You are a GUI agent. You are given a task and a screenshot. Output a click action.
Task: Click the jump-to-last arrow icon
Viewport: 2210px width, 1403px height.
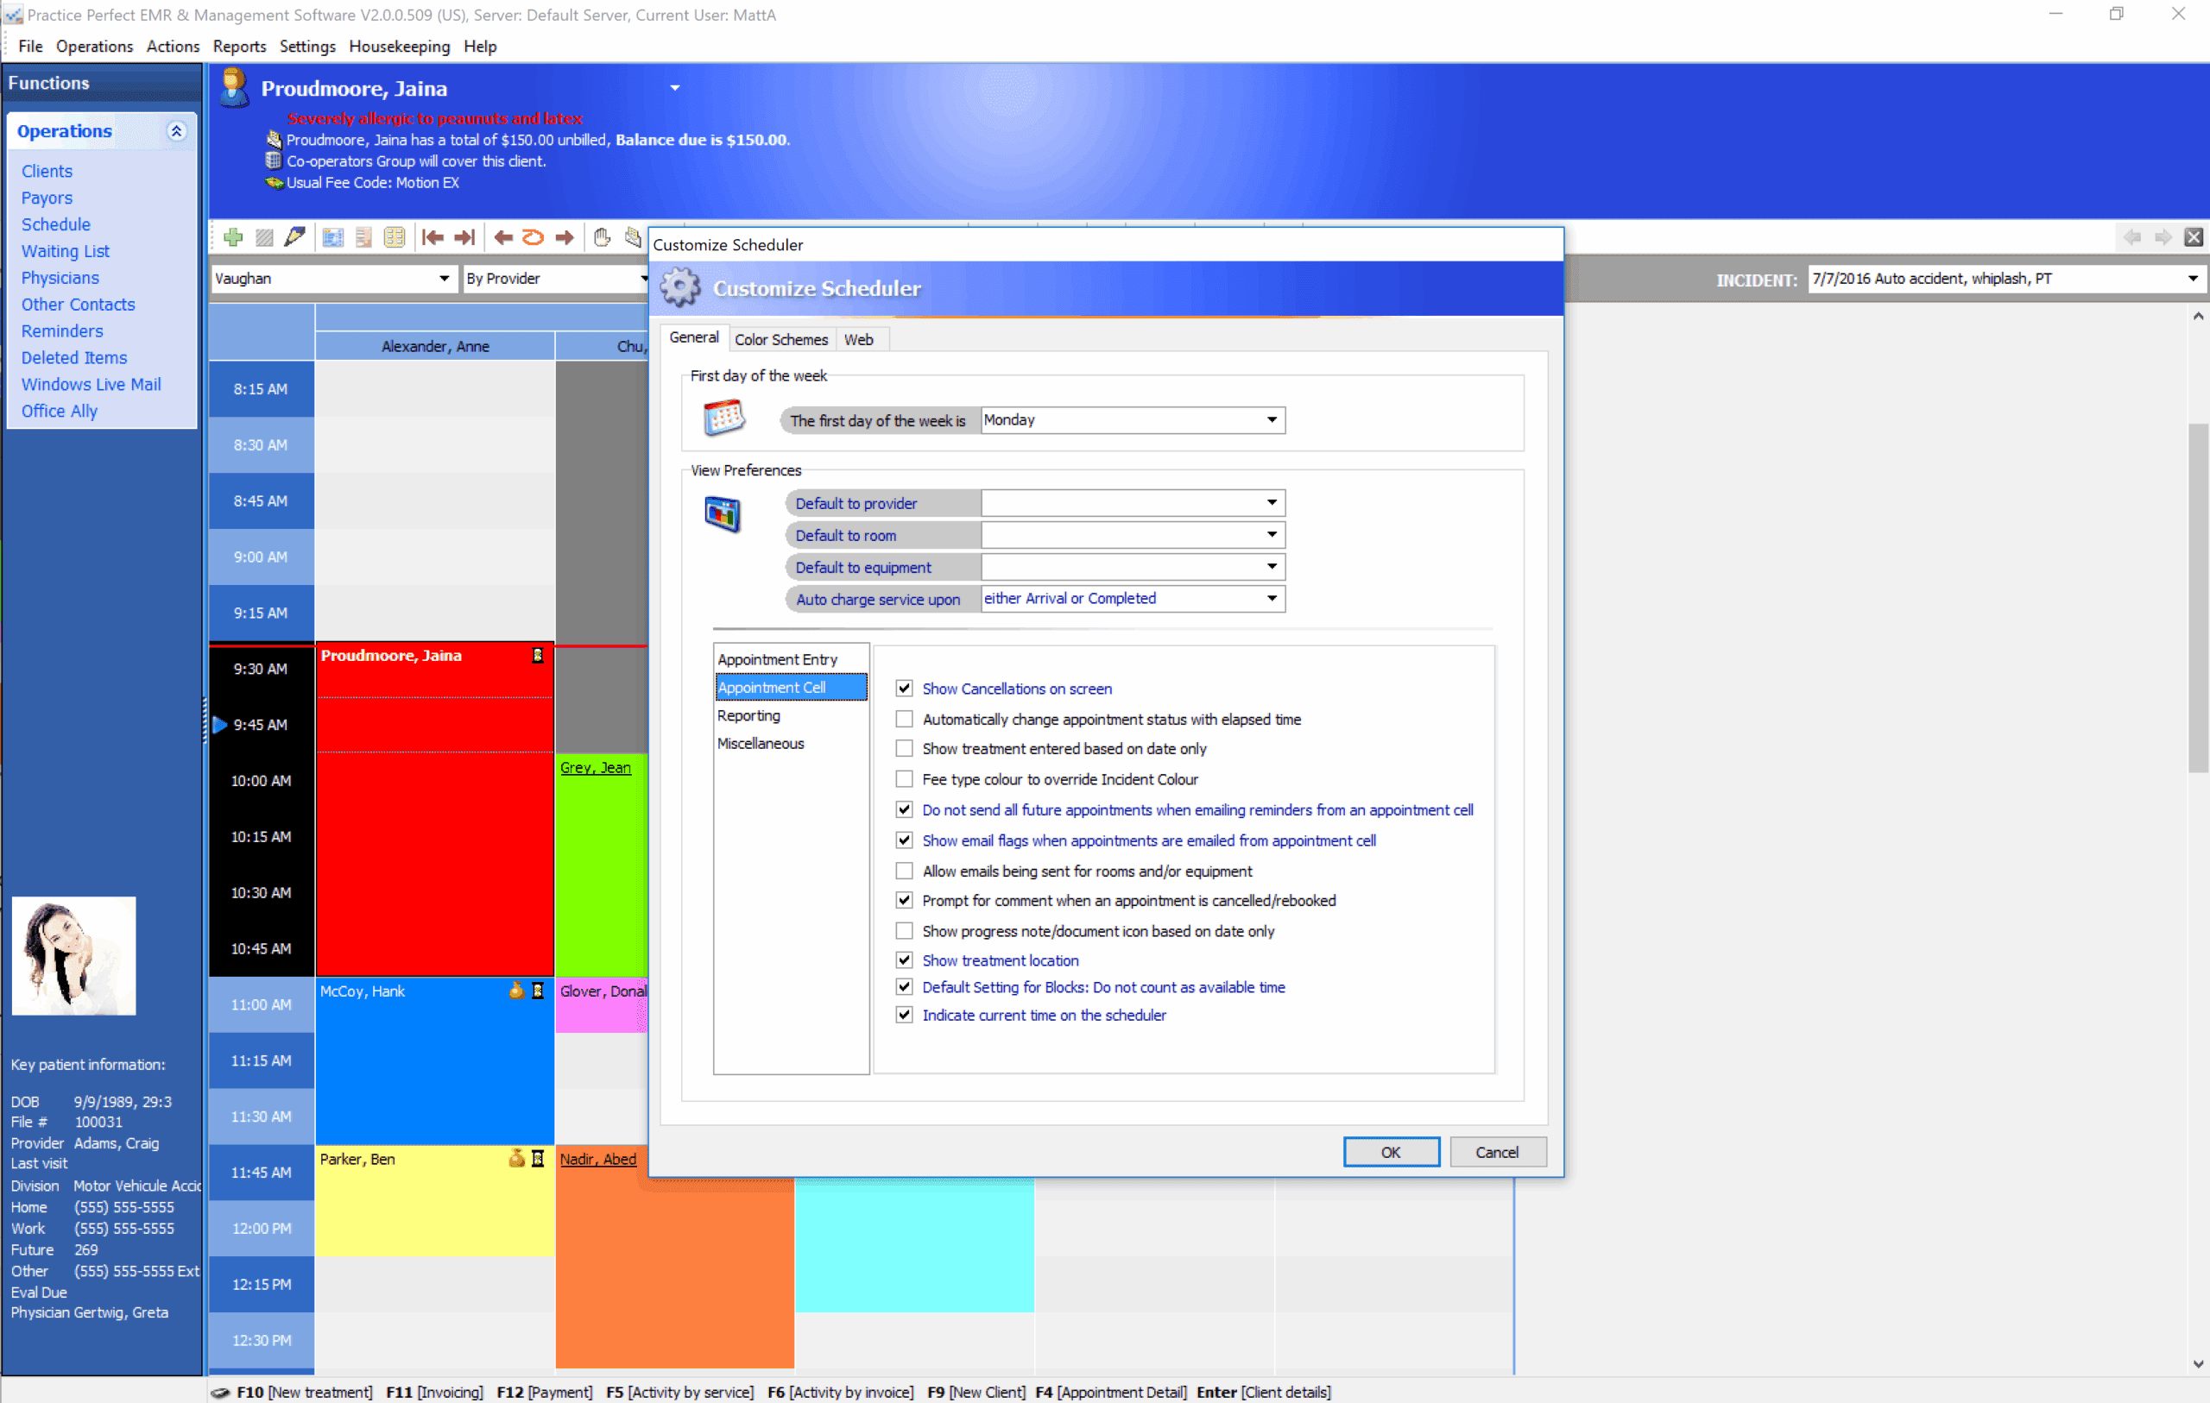click(464, 237)
